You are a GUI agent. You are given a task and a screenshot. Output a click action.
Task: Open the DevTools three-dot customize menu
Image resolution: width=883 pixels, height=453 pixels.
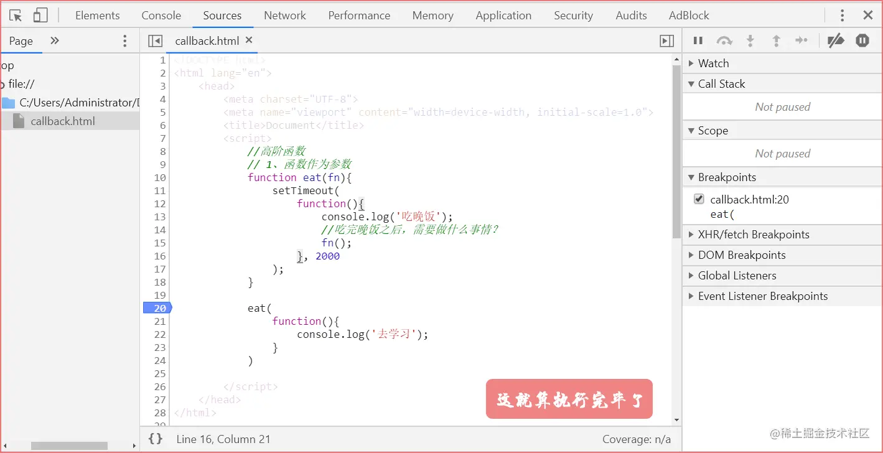(843, 16)
